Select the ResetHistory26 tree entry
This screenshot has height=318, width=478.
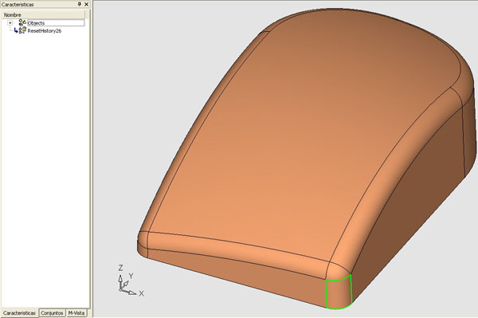45,31
